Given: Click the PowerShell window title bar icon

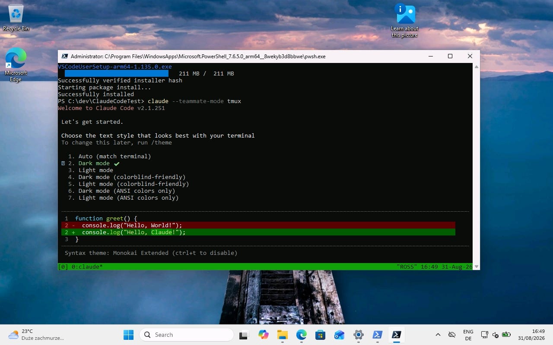Looking at the screenshot, I should click(x=65, y=56).
